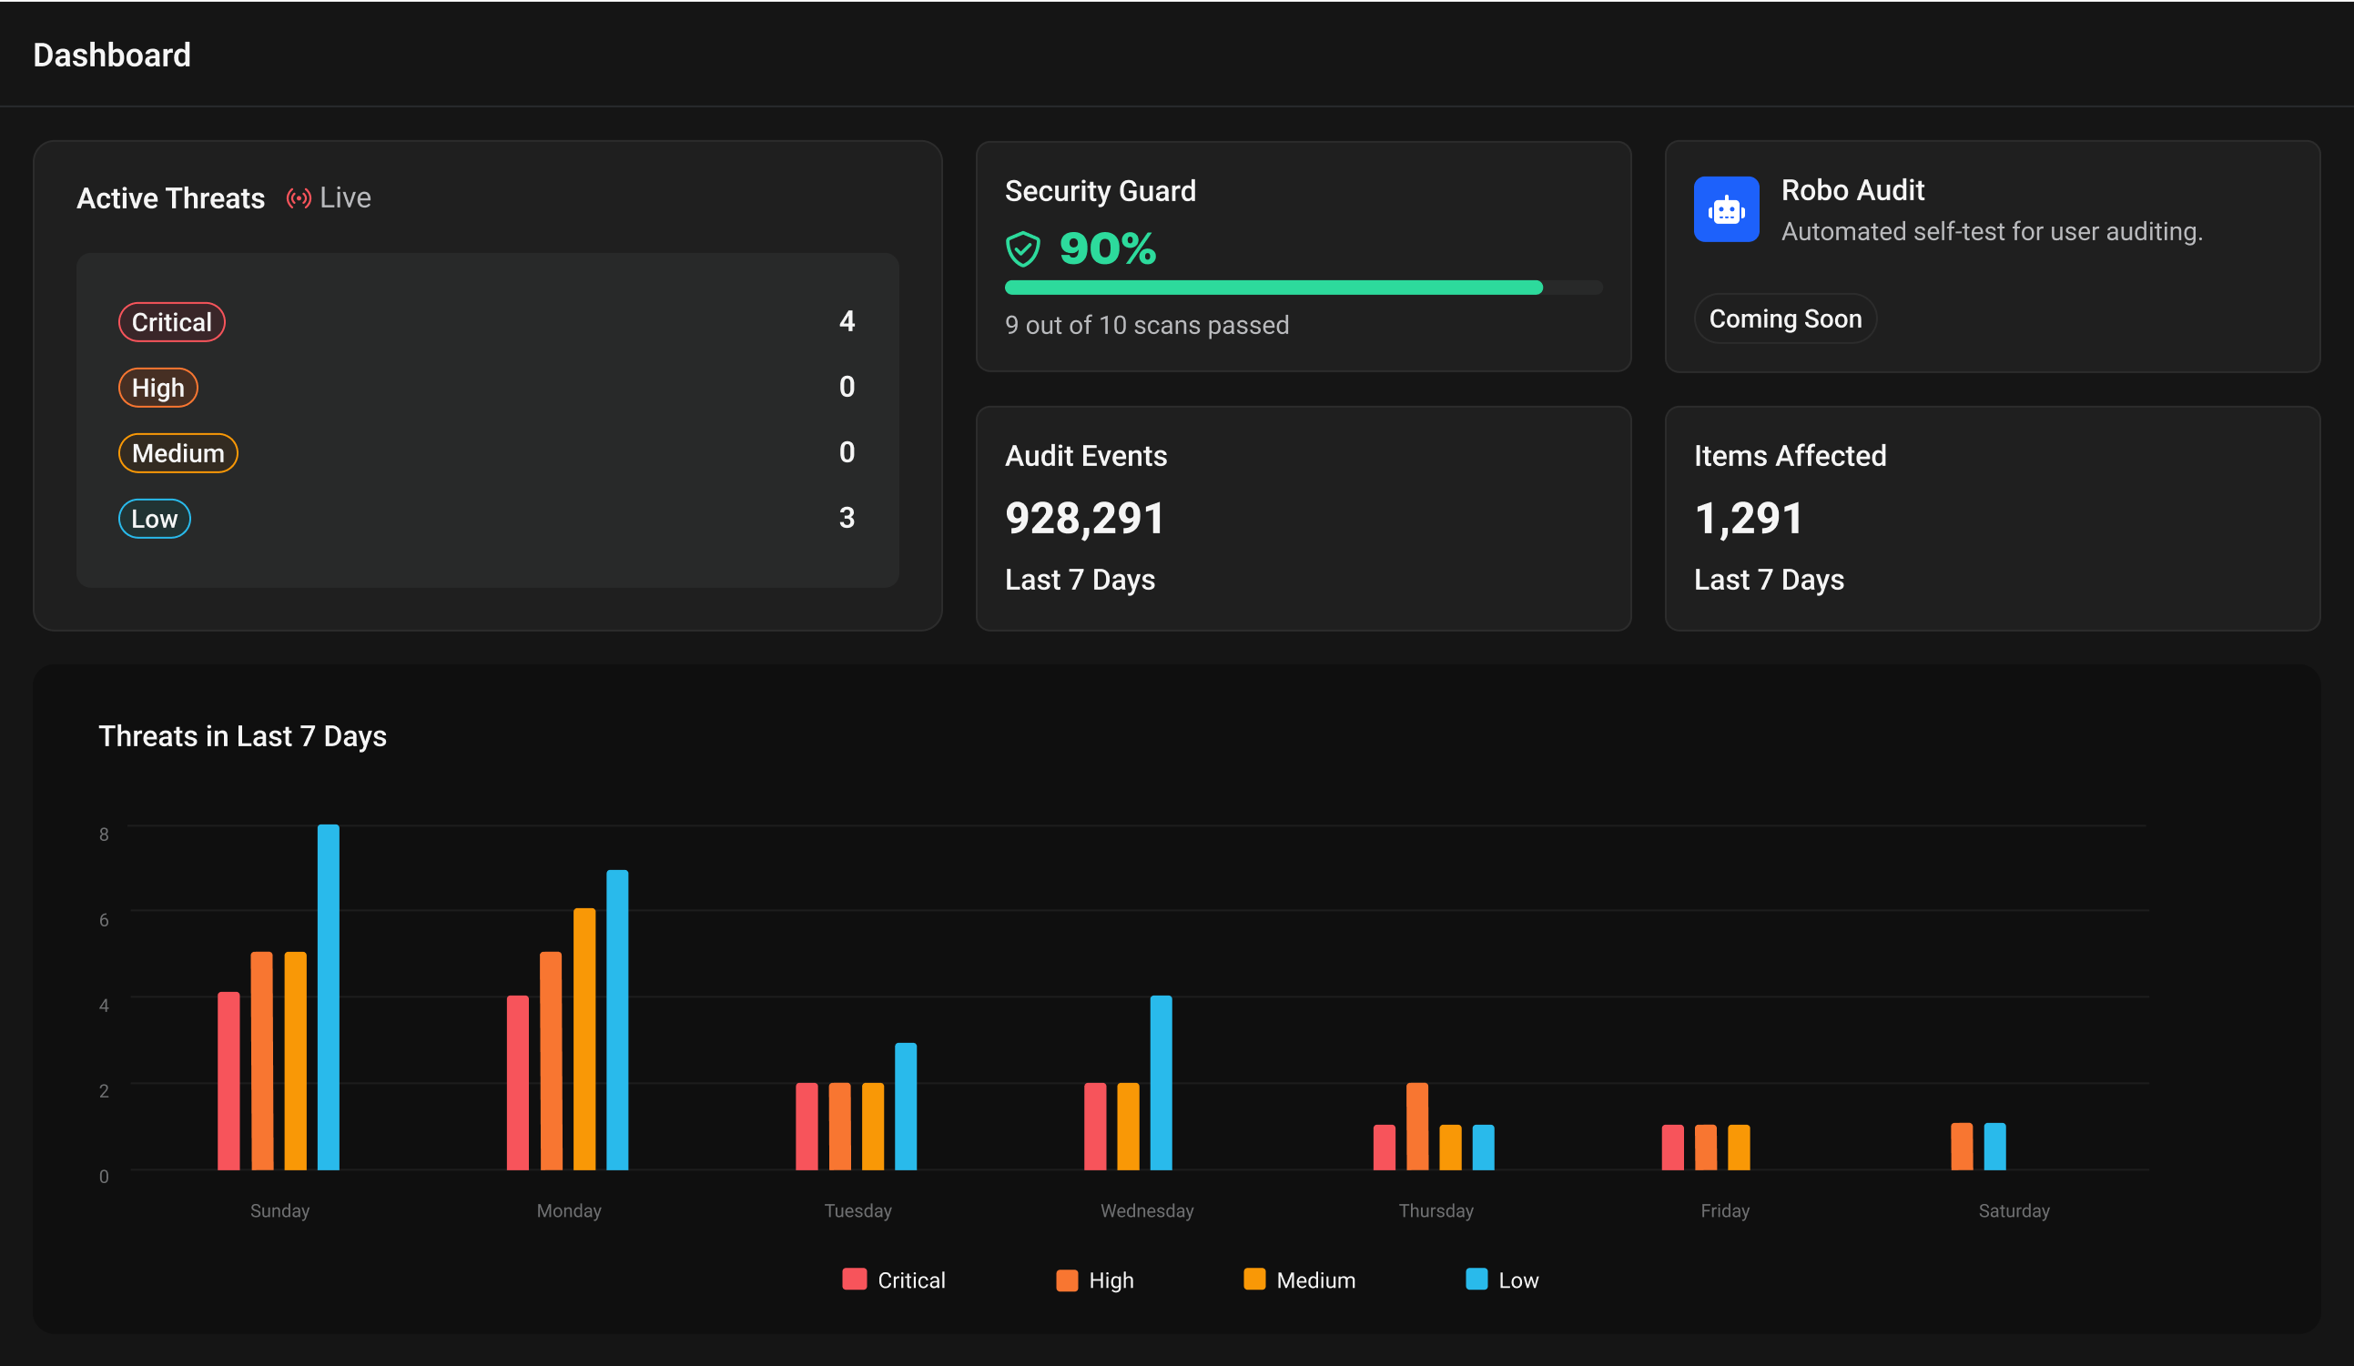The width and height of the screenshot is (2354, 1366).
Task: Click the Coming Soon button
Action: pos(1784,319)
